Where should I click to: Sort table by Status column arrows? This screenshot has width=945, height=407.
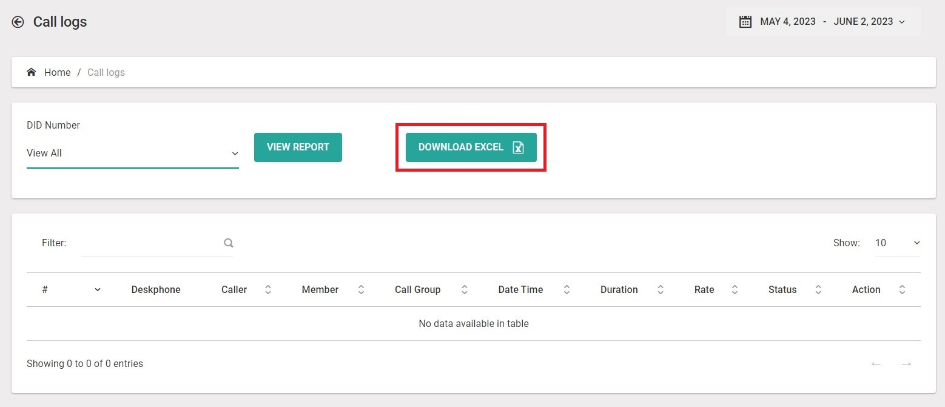point(818,290)
